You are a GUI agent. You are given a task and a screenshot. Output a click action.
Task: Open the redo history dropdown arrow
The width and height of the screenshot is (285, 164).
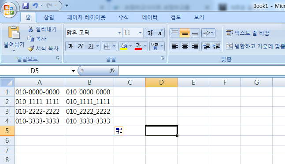point(56,6)
